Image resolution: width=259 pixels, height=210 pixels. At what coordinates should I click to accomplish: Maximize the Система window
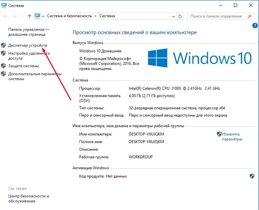click(x=235, y=5)
